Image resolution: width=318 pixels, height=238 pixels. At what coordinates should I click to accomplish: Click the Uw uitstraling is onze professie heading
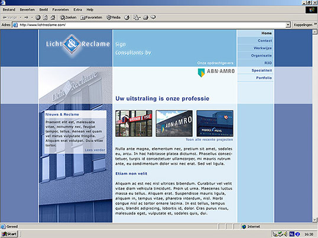click(x=162, y=98)
